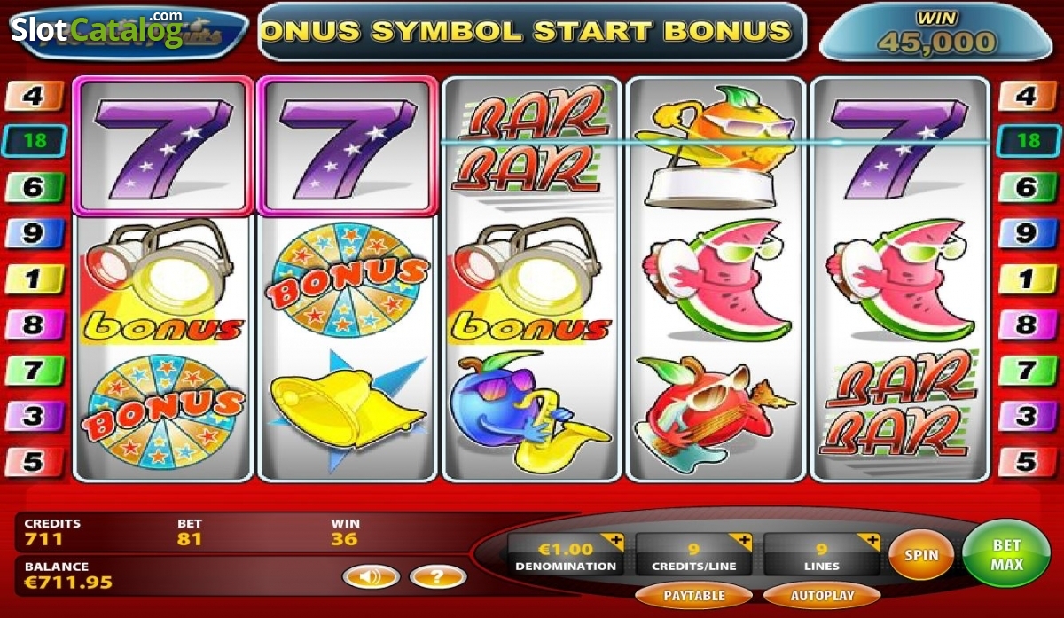The height and width of the screenshot is (618, 1064).
Task: Select payline 5 on the right side
Action: [x=1028, y=462]
